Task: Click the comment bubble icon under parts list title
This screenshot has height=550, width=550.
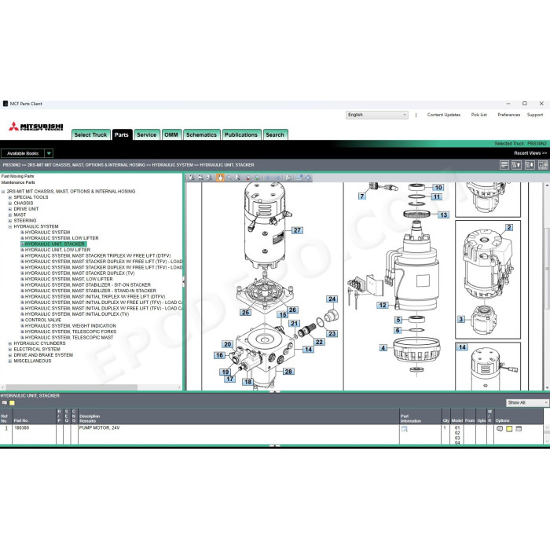Action: 5,402
